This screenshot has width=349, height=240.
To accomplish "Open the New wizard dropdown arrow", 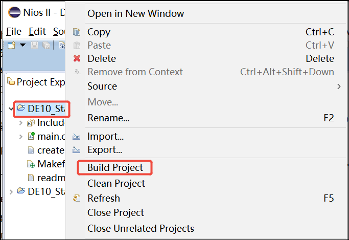I will tap(22, 46).
